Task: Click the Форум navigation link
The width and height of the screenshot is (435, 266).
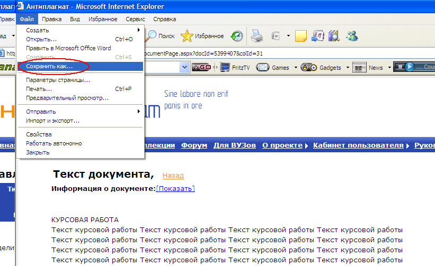Action: [x=194, y=145]
